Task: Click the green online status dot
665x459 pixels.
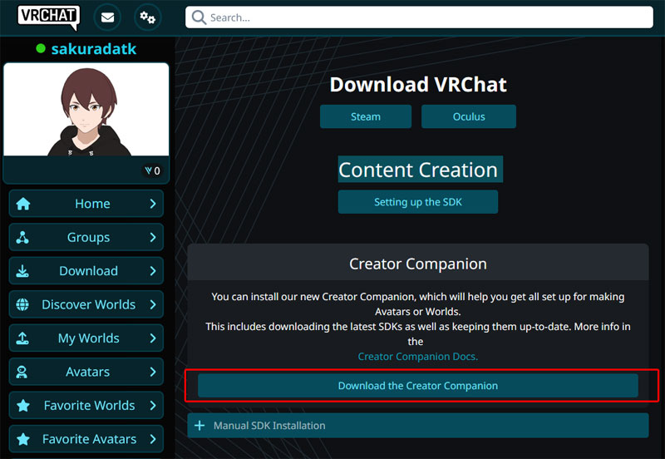Action: pyautogui.click(x=41, y=48)
